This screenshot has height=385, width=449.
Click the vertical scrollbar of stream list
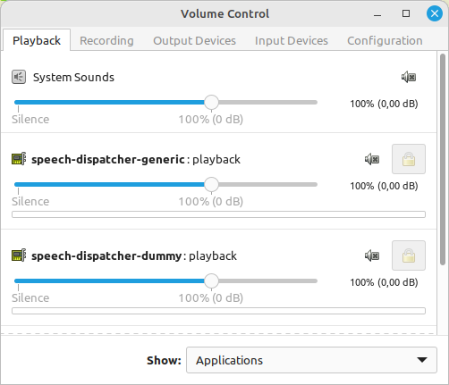point(443,160)
